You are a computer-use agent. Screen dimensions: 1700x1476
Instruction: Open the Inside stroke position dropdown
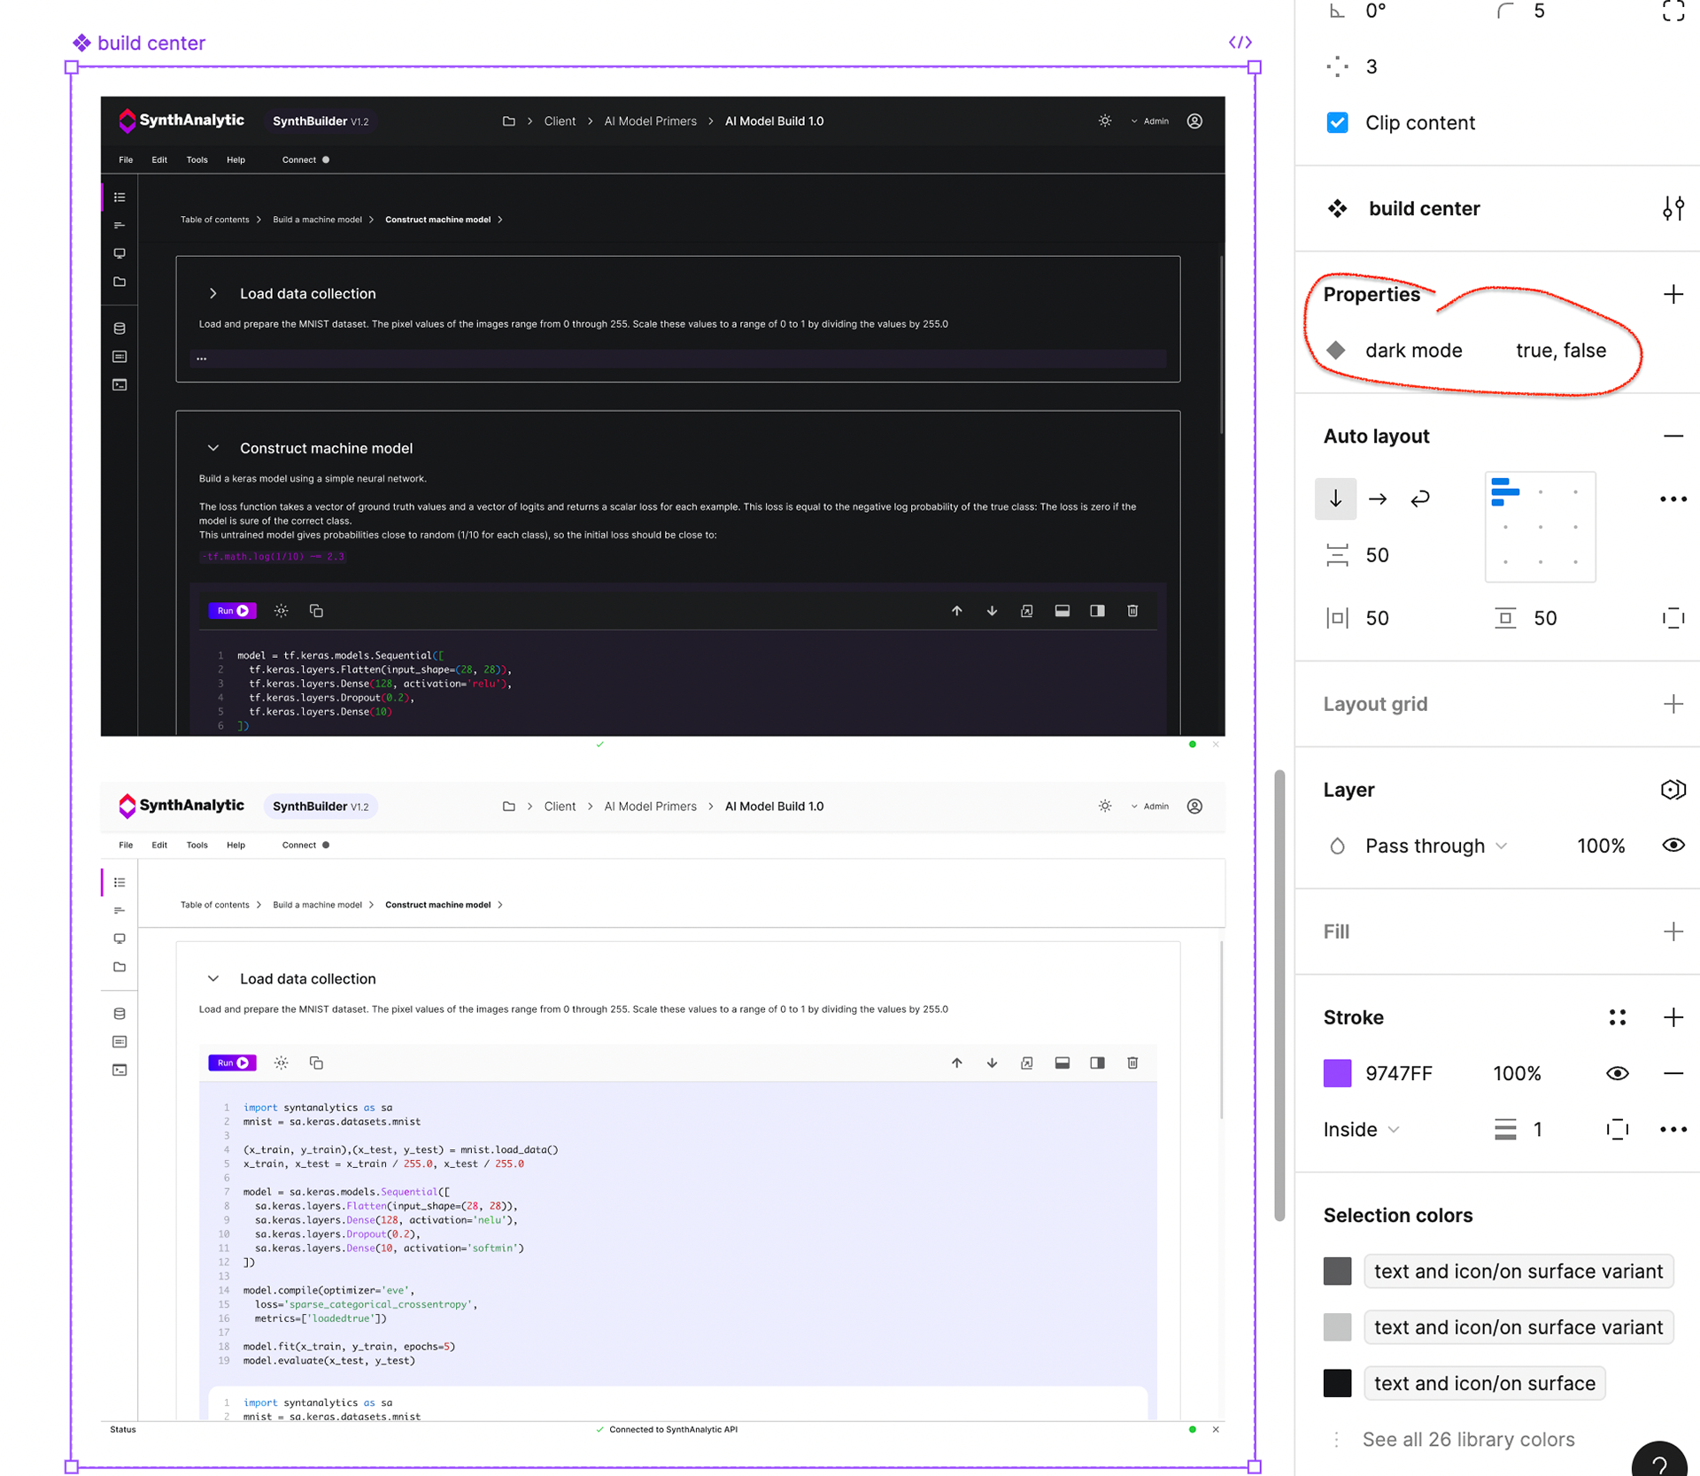[x=1361, y=1129]
